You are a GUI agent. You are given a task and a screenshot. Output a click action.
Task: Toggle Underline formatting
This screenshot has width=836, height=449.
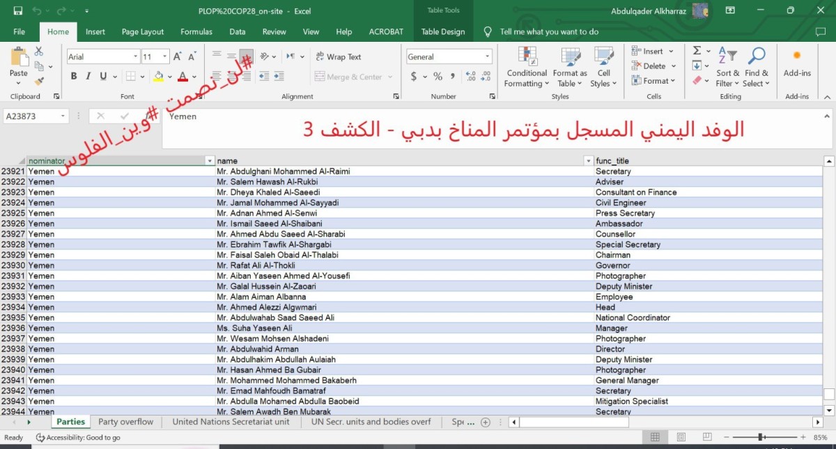(103, 77)
